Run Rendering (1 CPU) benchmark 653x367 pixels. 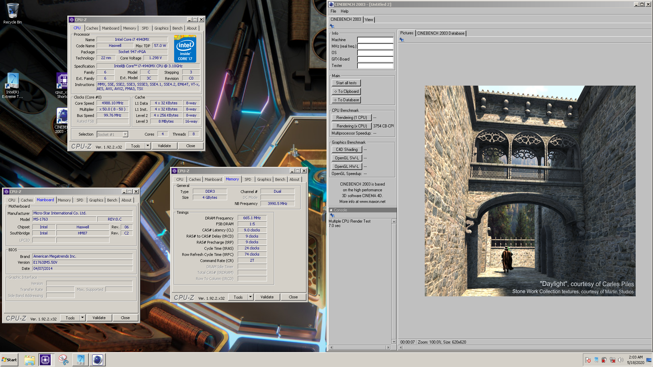352,118
